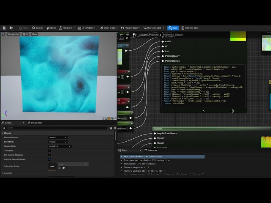Screen dimensions: 271x203
Task: Switch to the Details tab
Action: [8, 123]
